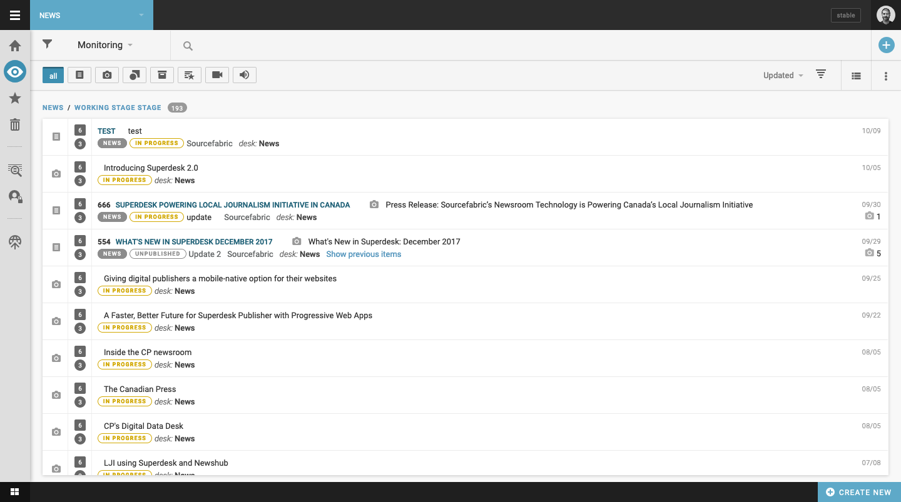Select the 'all' content filter
Screen dimensions: 901x502
point(53,76)
